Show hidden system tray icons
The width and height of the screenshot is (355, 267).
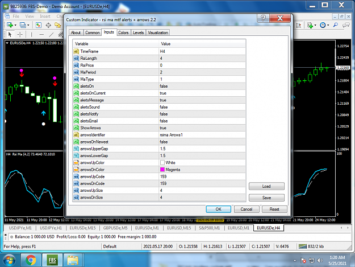(295, 261)
